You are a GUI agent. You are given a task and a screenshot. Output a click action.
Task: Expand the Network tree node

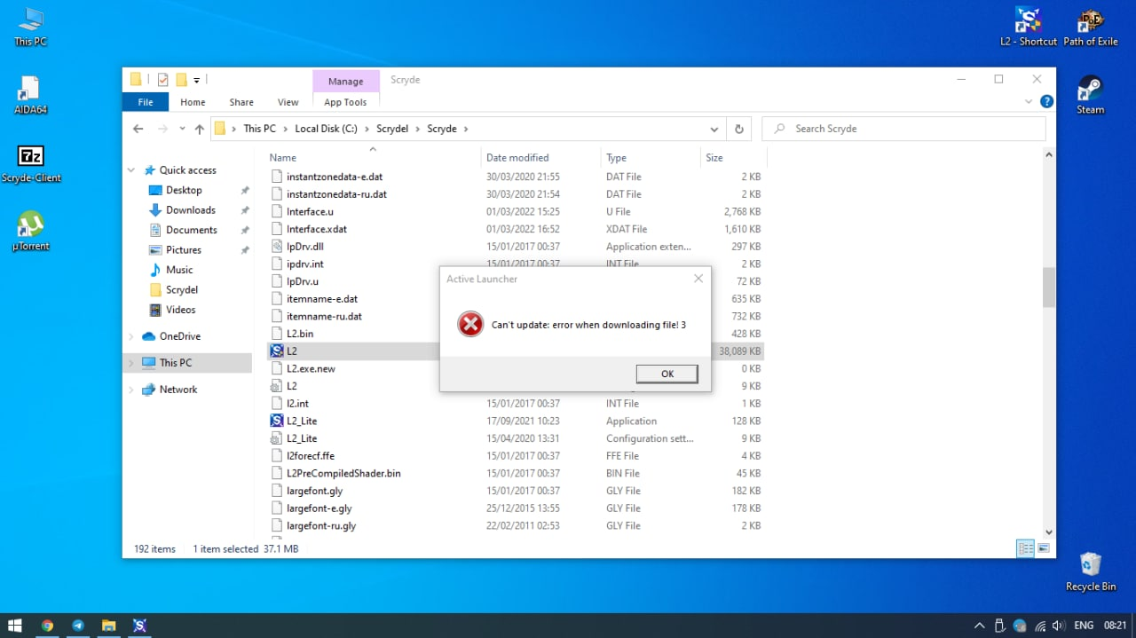131,390
